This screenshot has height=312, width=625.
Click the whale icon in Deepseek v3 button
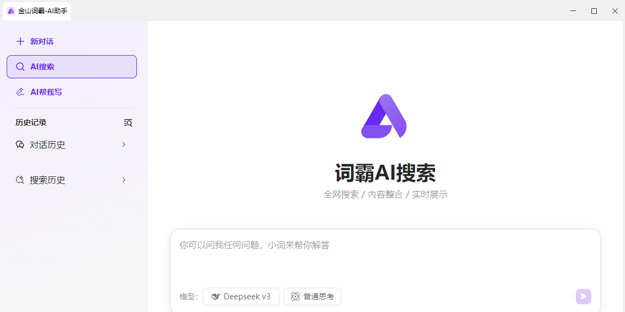coord(216,297)
